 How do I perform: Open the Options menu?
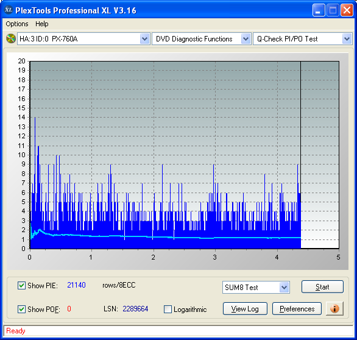coord(17,24)
